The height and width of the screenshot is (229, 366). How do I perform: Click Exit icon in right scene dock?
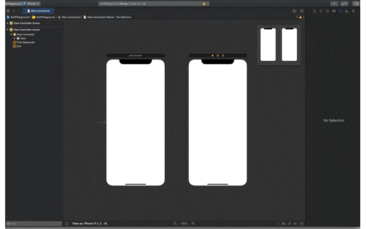[x=223, y=56]
